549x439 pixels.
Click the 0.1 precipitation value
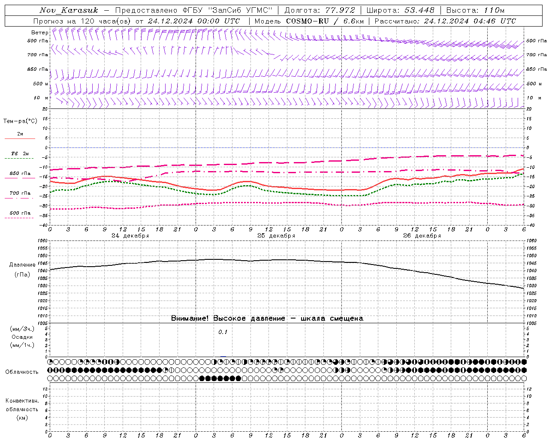(223, 332)
